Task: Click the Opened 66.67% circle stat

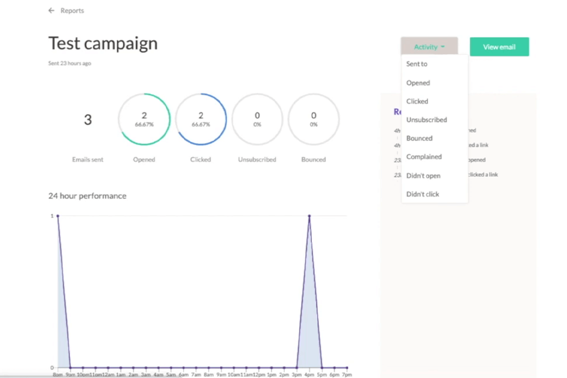Action: tap(144, 119)
